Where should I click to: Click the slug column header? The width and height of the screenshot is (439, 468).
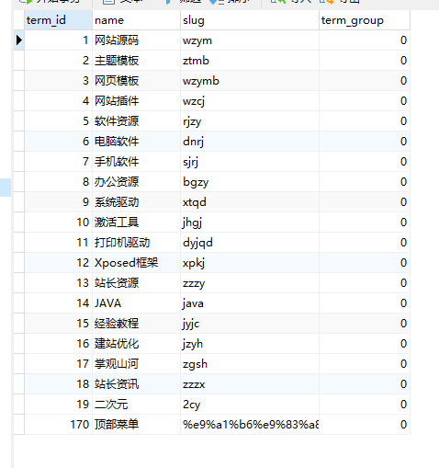(250, 20)
